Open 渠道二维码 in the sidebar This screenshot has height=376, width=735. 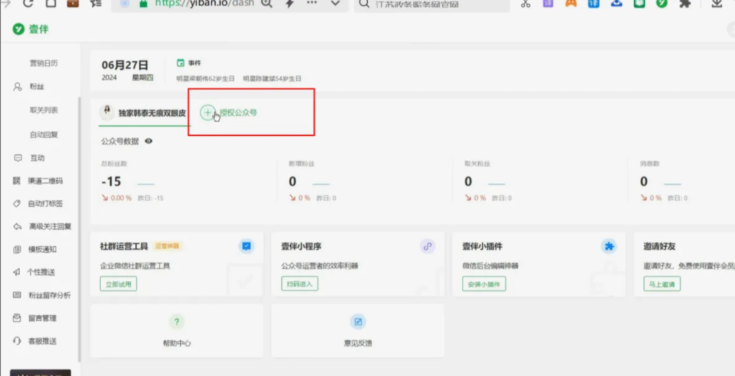point(45,181)
